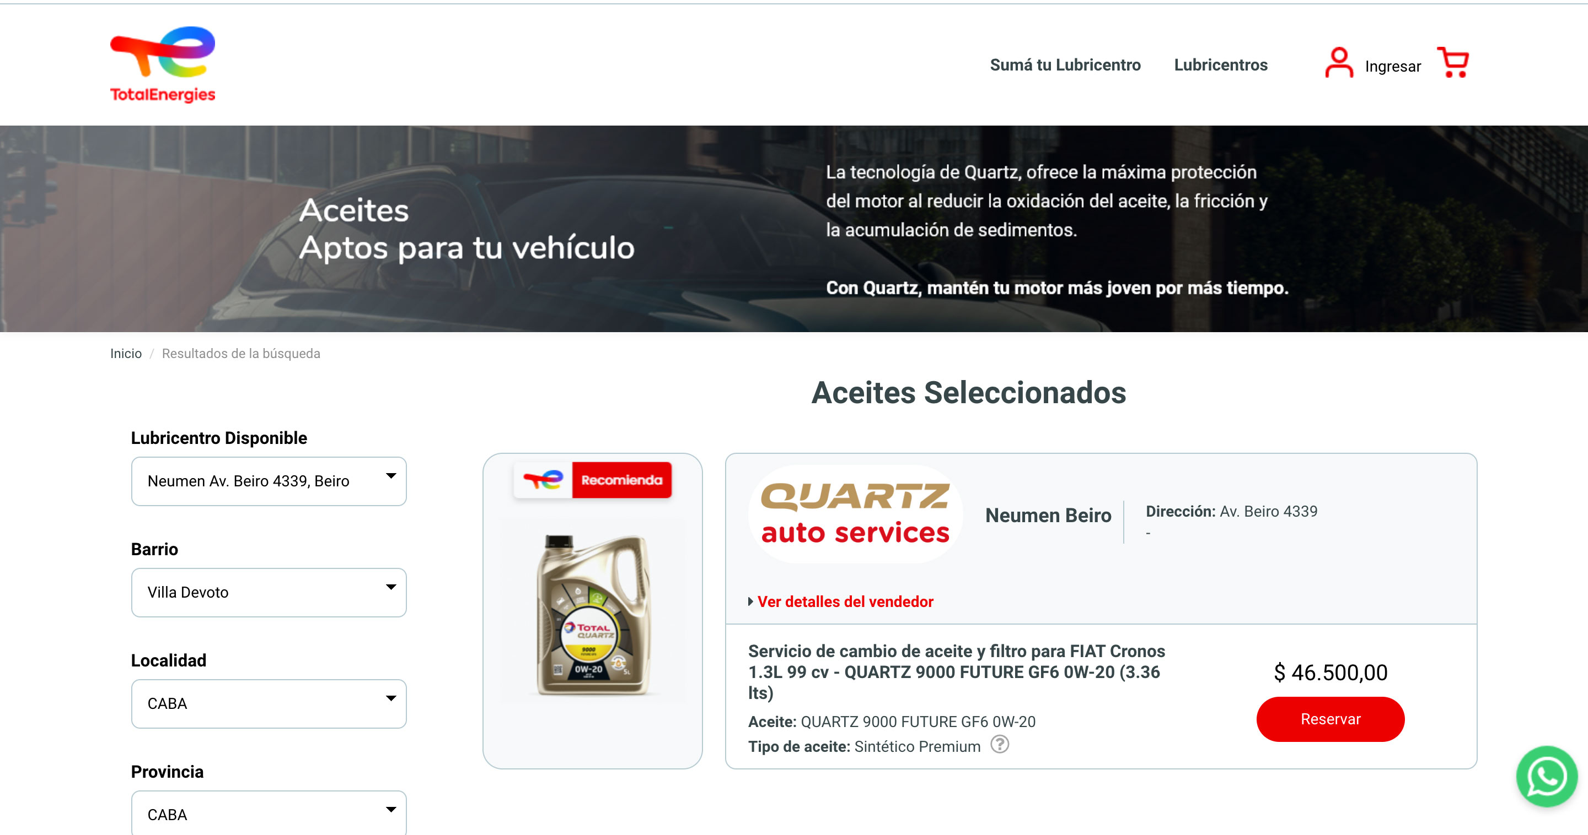Click the oil type help question icon
This screenshot has width=1588, height=835.
pos(999,745)
